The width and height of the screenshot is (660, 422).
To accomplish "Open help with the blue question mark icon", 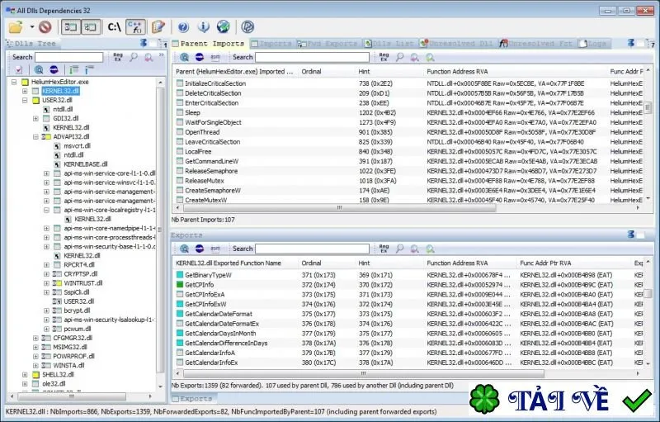I will coord(183,27).
